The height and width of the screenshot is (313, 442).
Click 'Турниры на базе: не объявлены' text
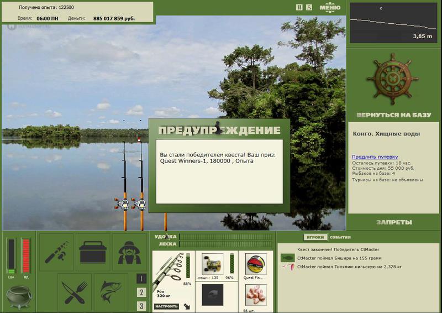(x=387, y=180)
